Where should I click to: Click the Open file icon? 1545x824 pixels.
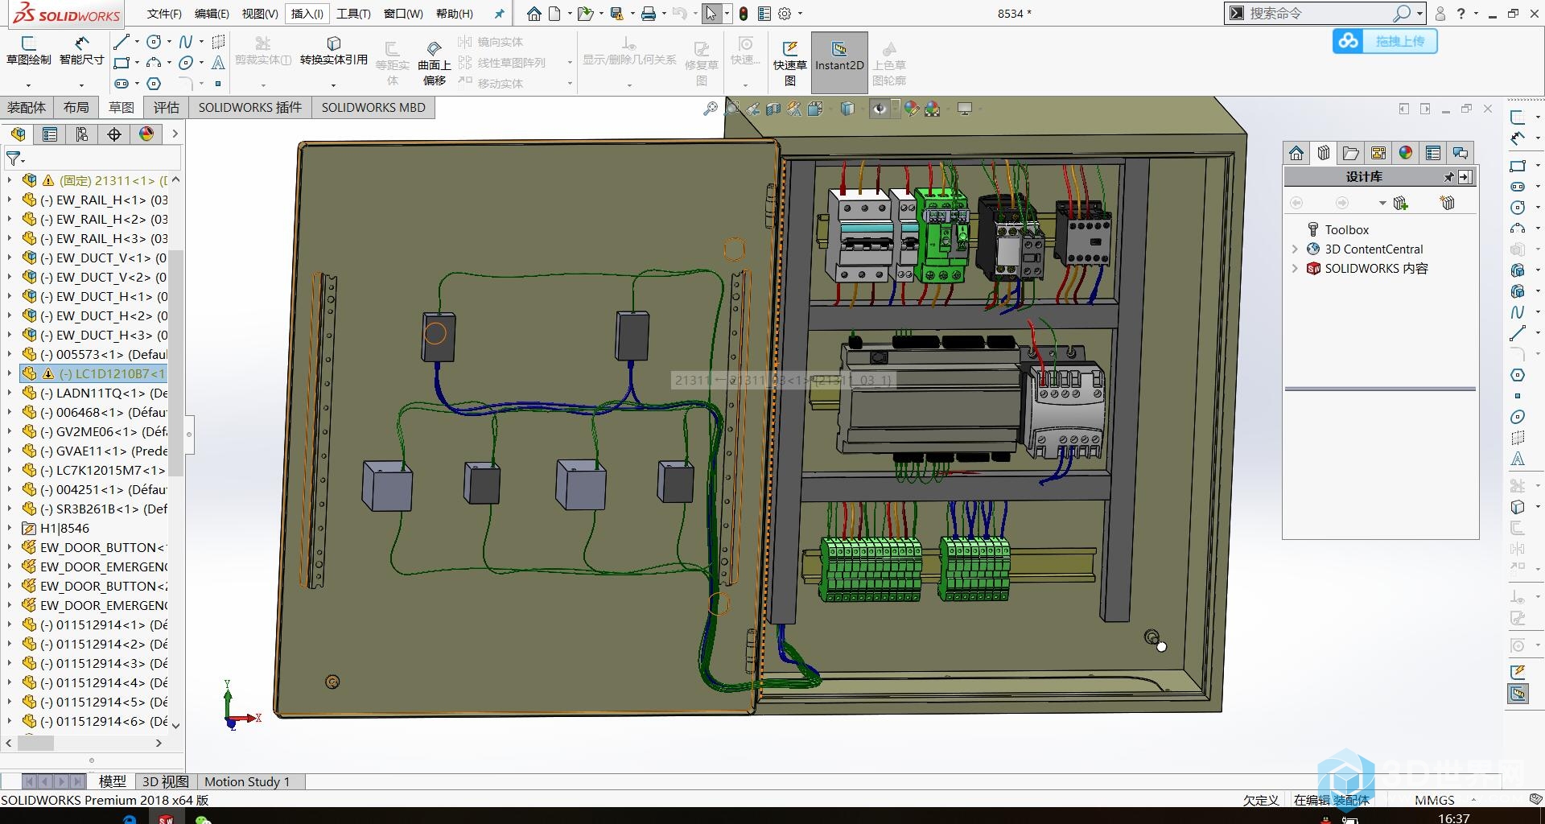pos(585,14)
